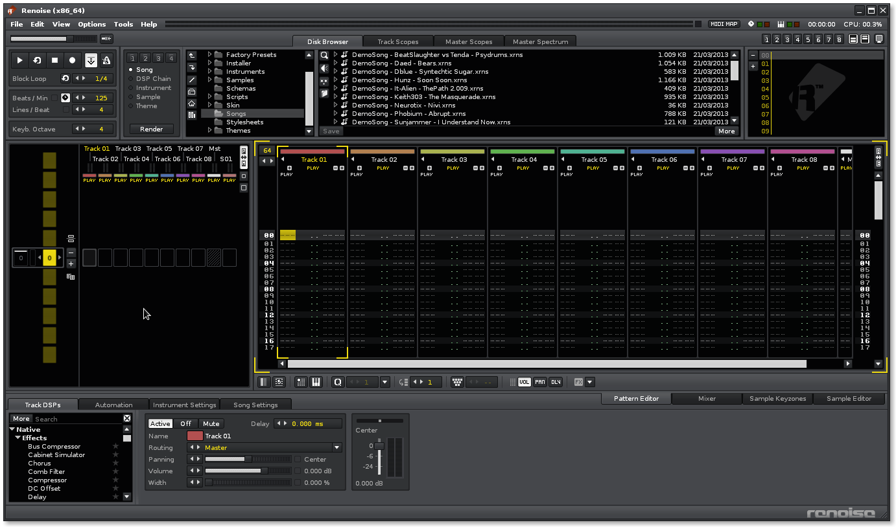Toggle the PAN column button

pos(539,382)
